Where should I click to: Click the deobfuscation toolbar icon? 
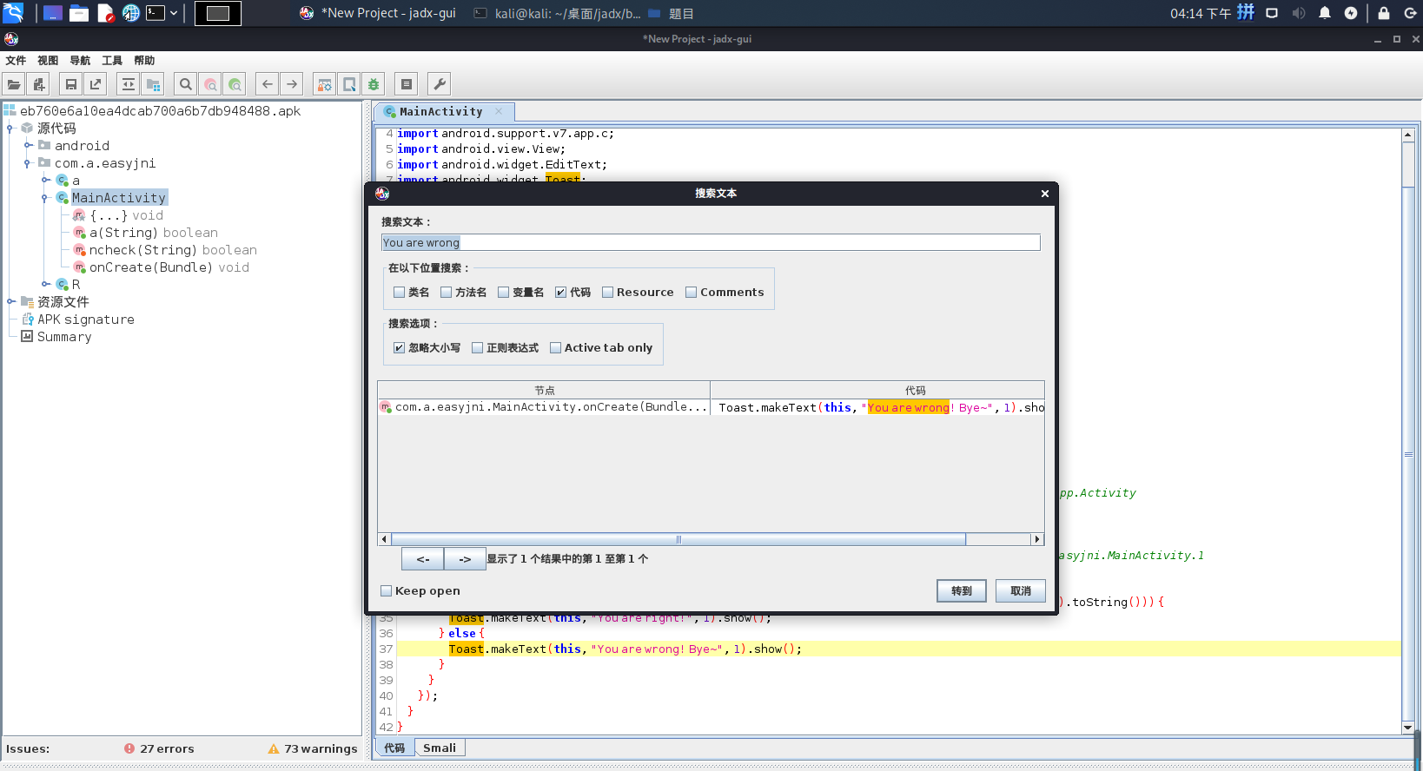(324, 84)
